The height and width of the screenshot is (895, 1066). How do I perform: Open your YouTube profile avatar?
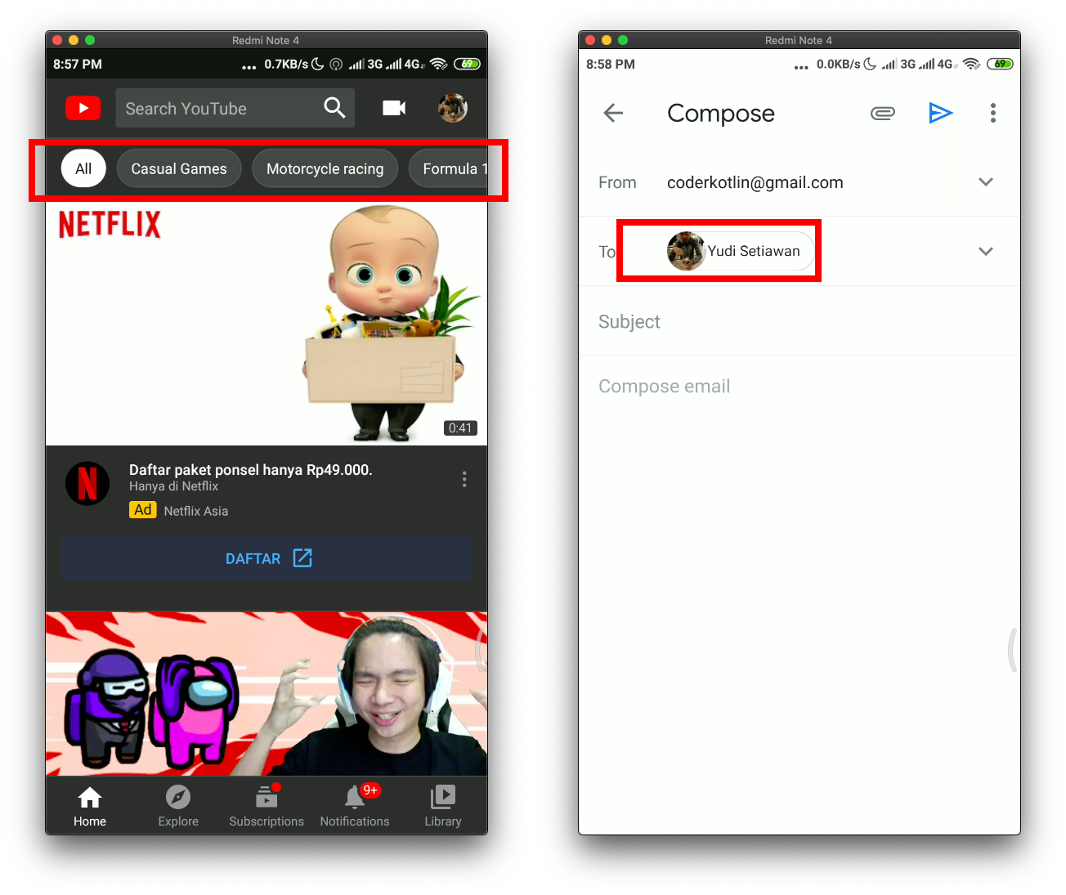pyautogui.click(x=452, y=107)
